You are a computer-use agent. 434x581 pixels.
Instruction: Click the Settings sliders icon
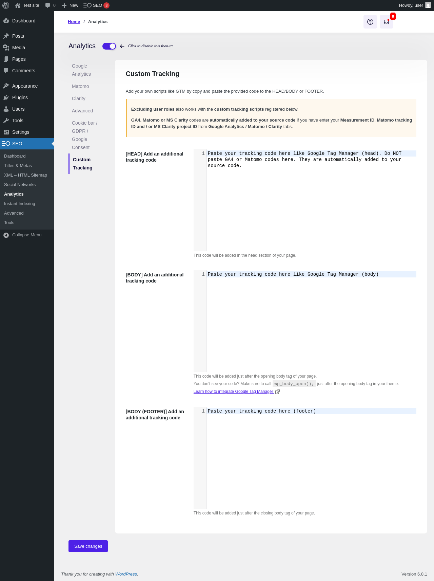coord(6,132)
